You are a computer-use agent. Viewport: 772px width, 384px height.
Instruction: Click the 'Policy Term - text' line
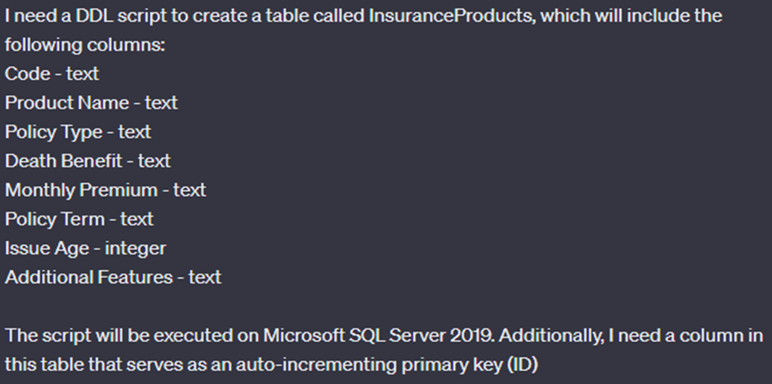(78, 219)
